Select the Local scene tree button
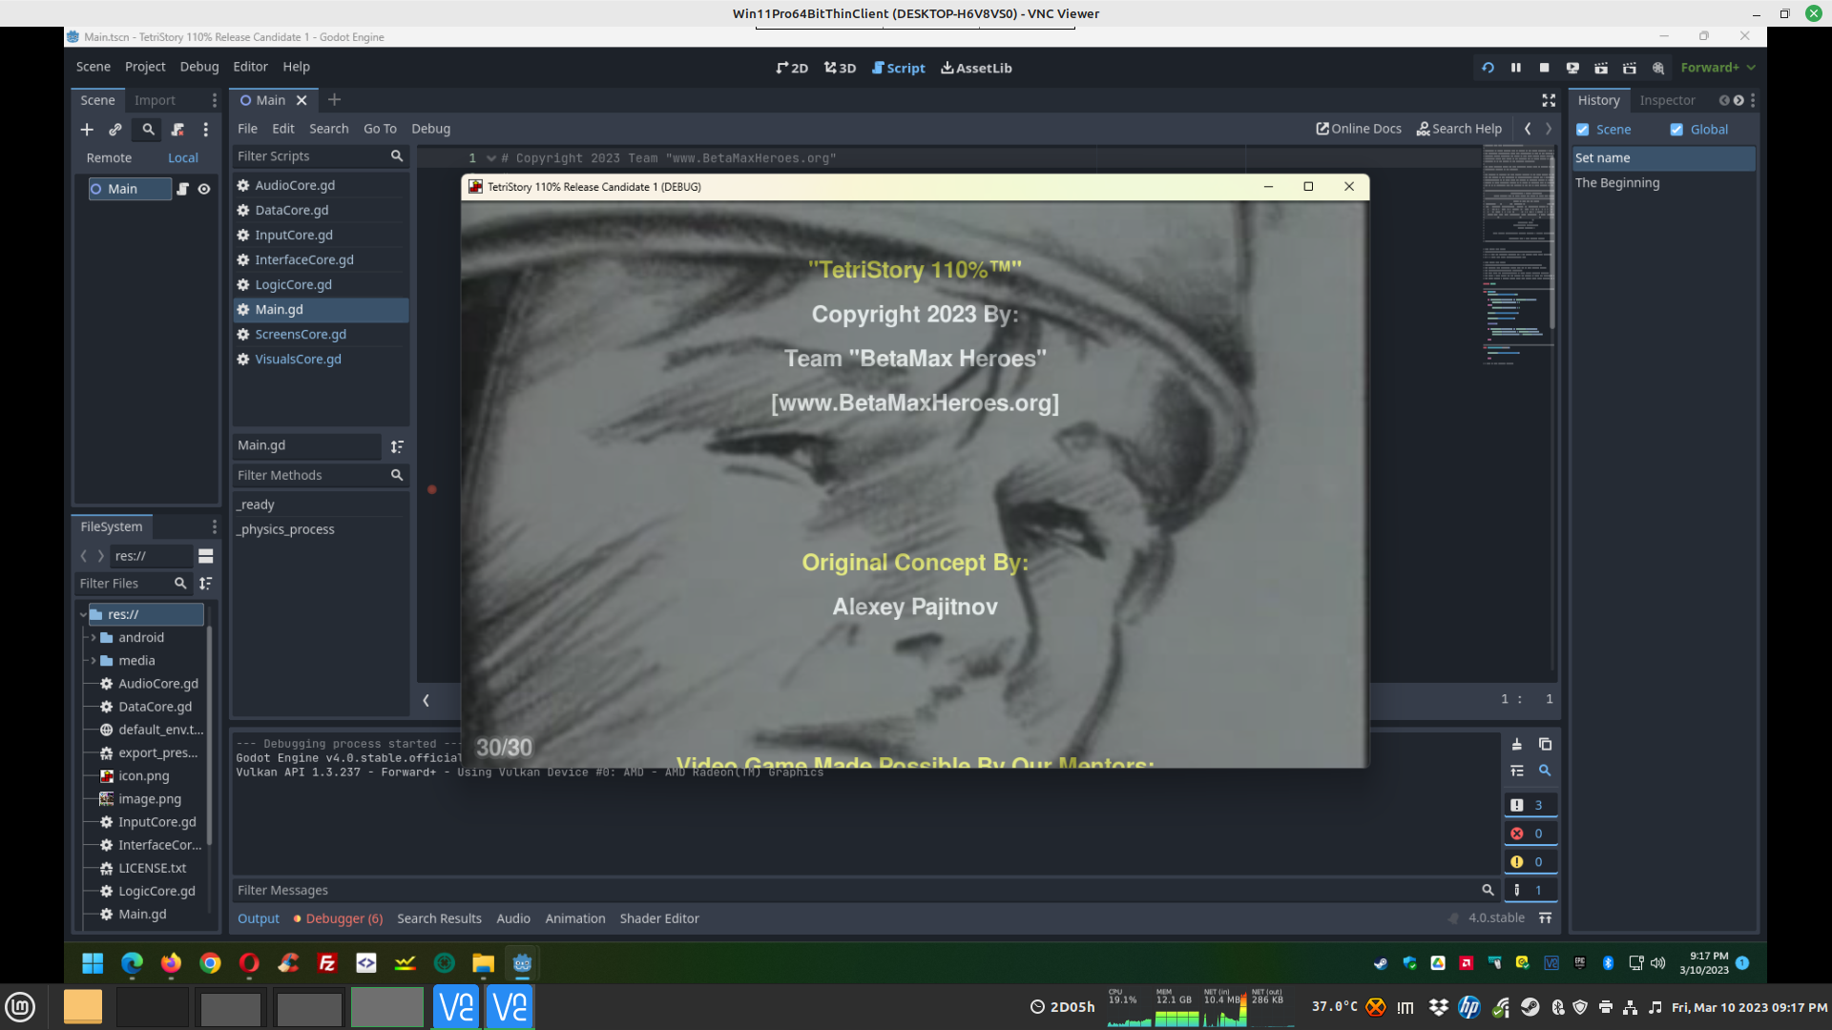This screenshot has width=1832, height=1030. point(183,158)
